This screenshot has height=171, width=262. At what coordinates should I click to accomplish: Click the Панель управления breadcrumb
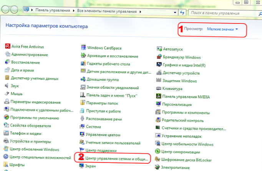click(x=53, y=10)
